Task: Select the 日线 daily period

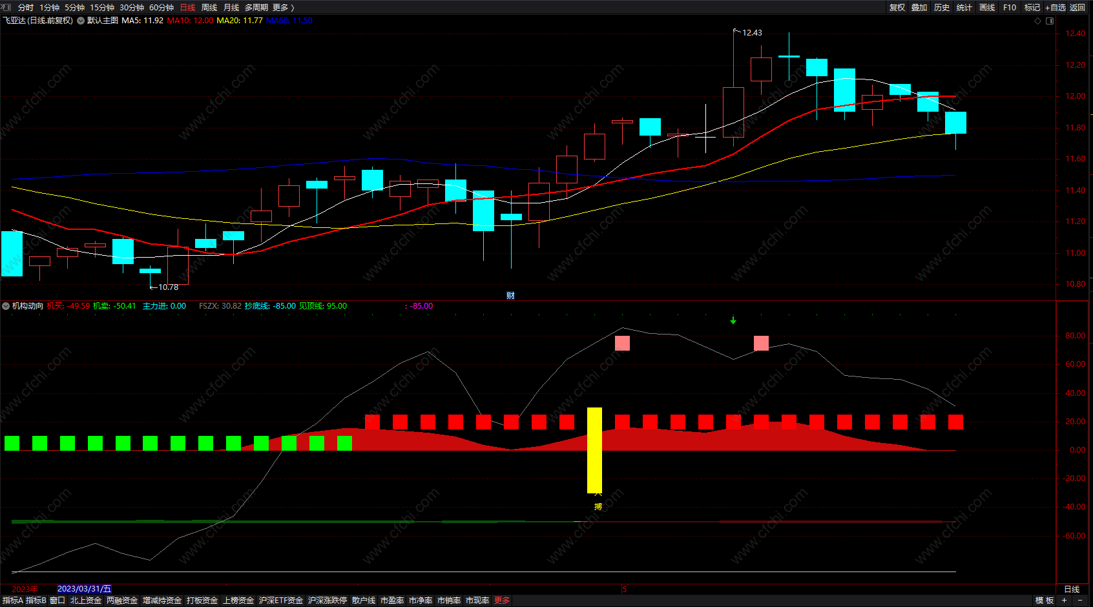Action: click(187, 8)
